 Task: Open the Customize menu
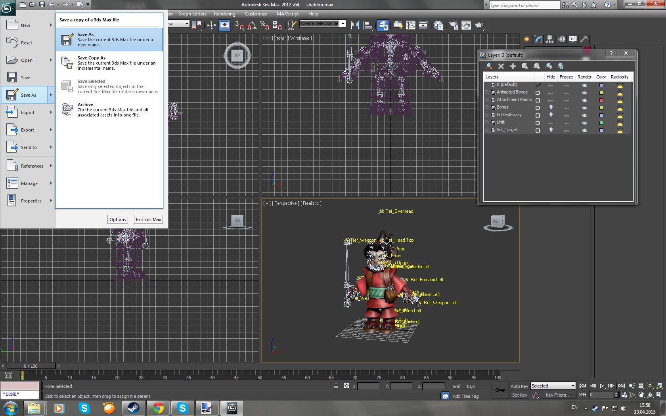tap(256, 14)
